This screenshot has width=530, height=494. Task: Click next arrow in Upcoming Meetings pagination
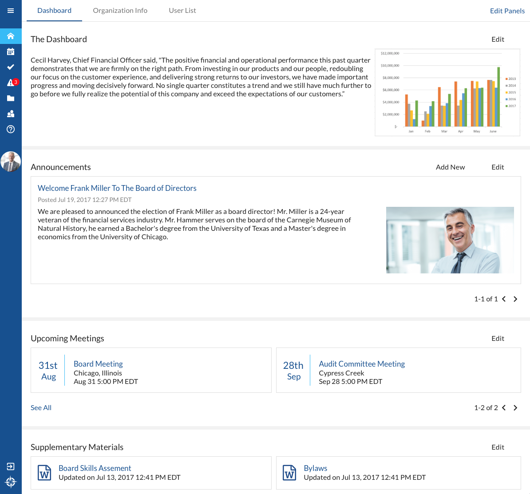click(515, 407)
